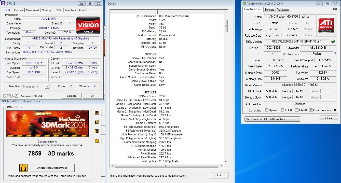Screen dimensions: 341x183
Task: Switch to the Graphics tab in CPU-Z
Action: pos(71,10)
